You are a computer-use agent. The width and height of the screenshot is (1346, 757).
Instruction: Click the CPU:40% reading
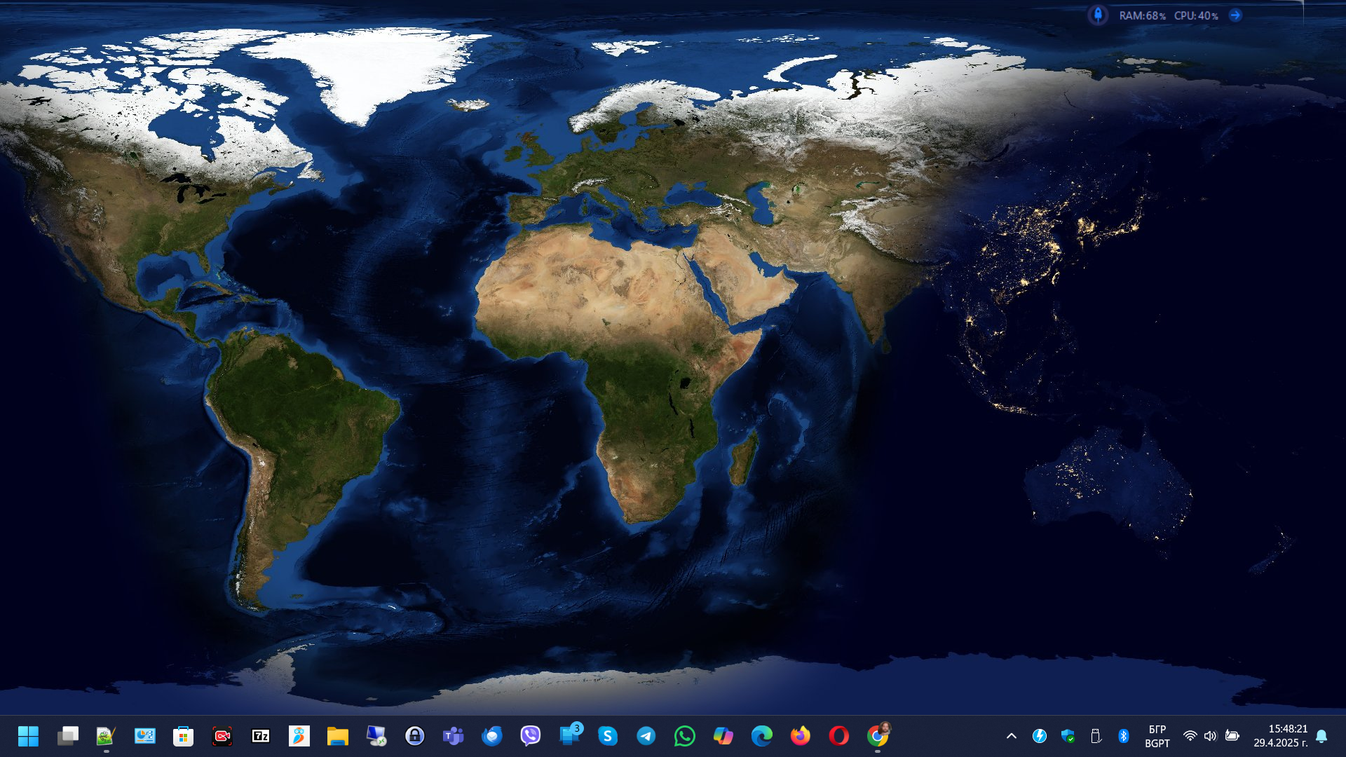(1197, 15)
